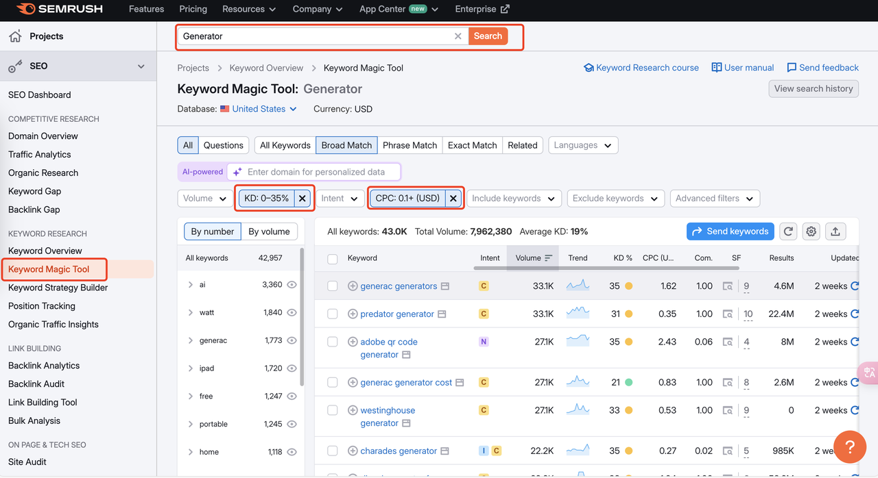This screenshot has width=878, height=478.
Task: Clear the Generator search field
Action: (x=458, y=36)
